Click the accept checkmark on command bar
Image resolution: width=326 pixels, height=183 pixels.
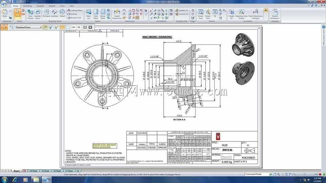click(85, 27)
